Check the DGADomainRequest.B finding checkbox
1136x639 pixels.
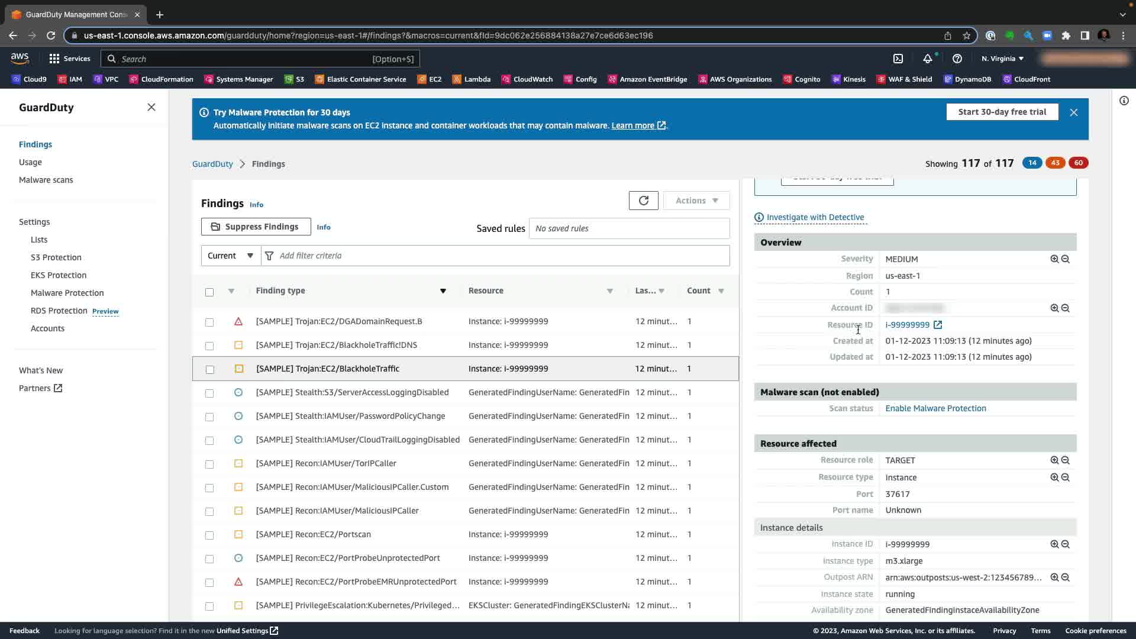point(209,322)
